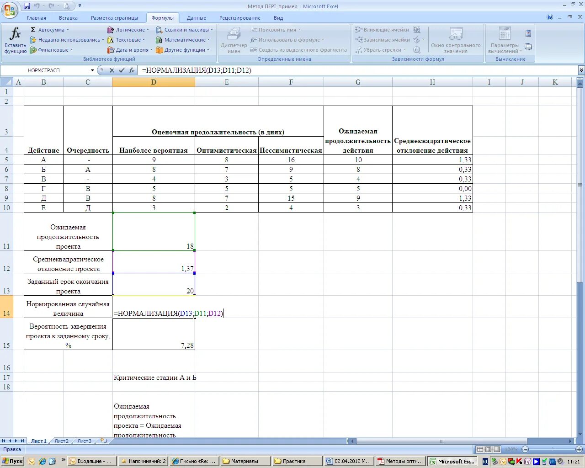Save the workbook from quick access toolbar

point(27,6)
